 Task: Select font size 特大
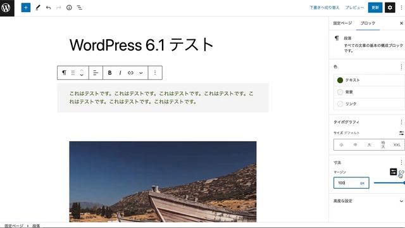point(383,145)
